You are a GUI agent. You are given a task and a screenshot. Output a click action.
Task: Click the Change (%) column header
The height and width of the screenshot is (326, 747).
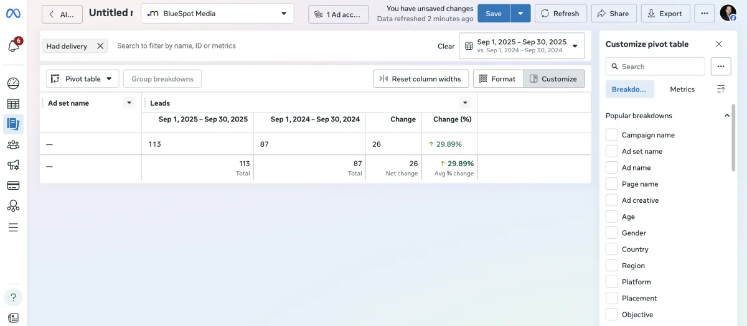click(452, 119)
